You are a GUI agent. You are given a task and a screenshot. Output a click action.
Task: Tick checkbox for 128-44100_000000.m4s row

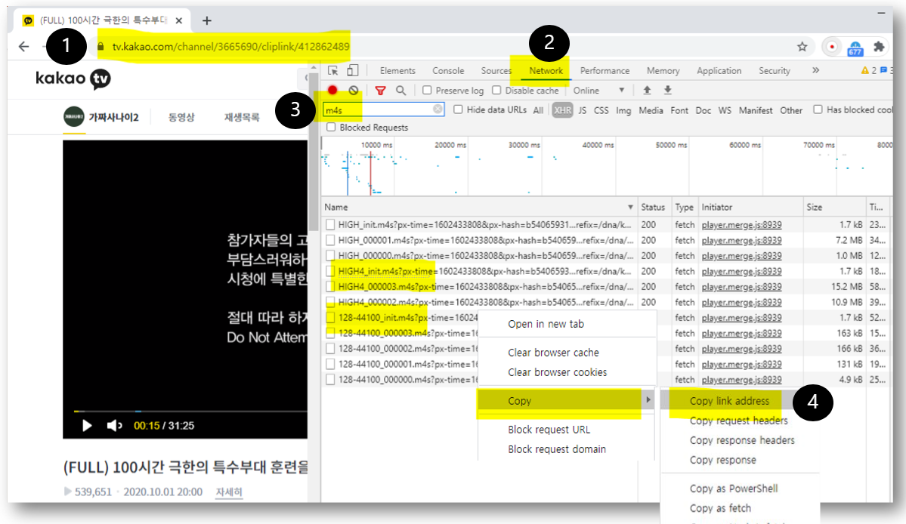tap(330, 379)
